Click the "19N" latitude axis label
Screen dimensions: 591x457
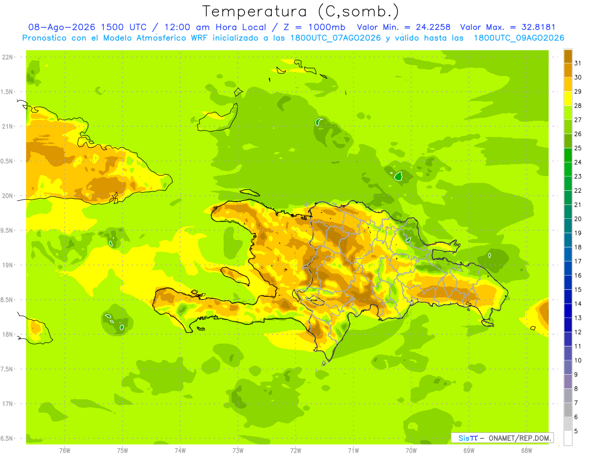(8, 265)
